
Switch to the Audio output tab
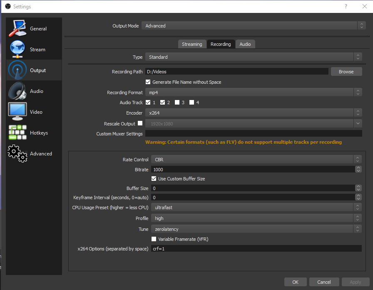pos(245,44)
